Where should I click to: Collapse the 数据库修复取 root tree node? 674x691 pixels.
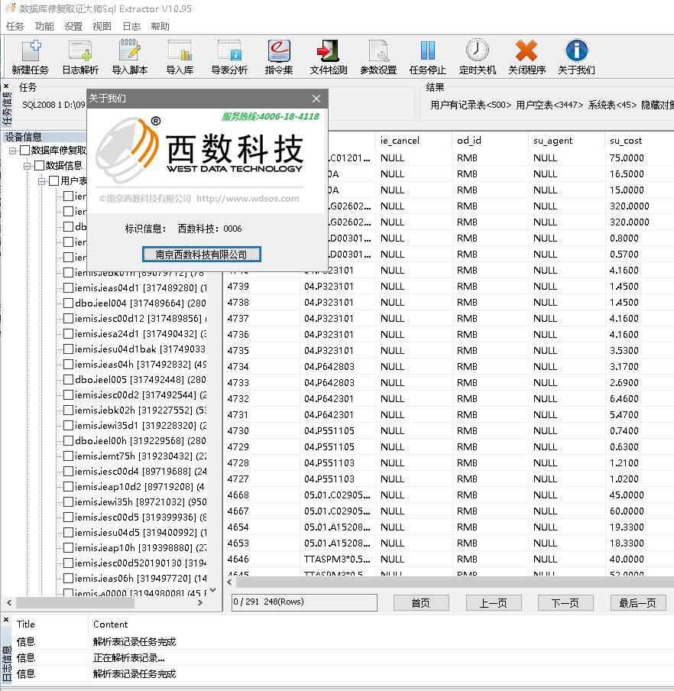(12, 151)
